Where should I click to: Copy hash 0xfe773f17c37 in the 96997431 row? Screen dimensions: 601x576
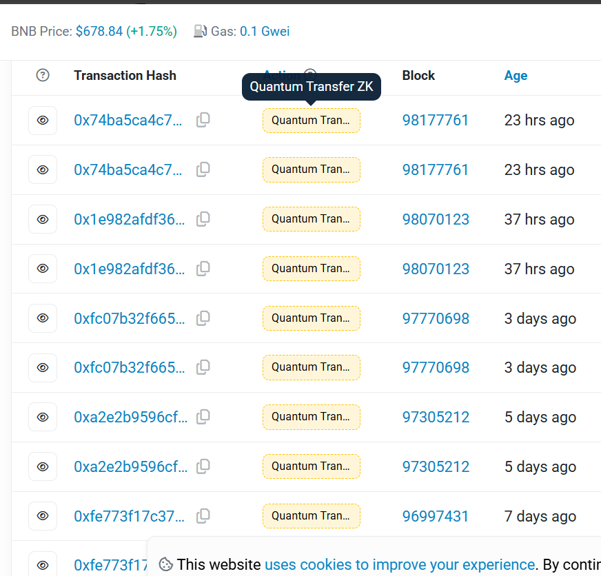203,516
